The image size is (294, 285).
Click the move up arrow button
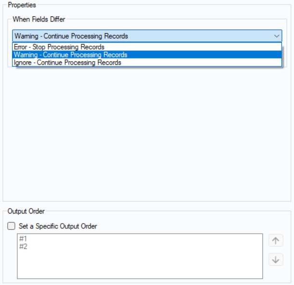pyautogui.click(x=276, y=240)
